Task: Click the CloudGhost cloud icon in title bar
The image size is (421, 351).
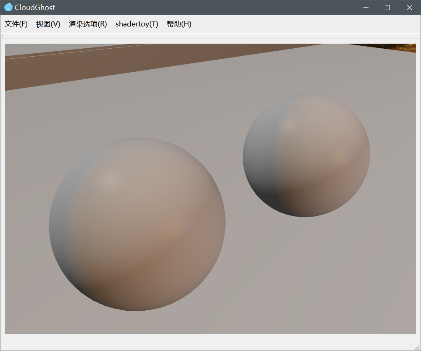Action: point(8,8)
